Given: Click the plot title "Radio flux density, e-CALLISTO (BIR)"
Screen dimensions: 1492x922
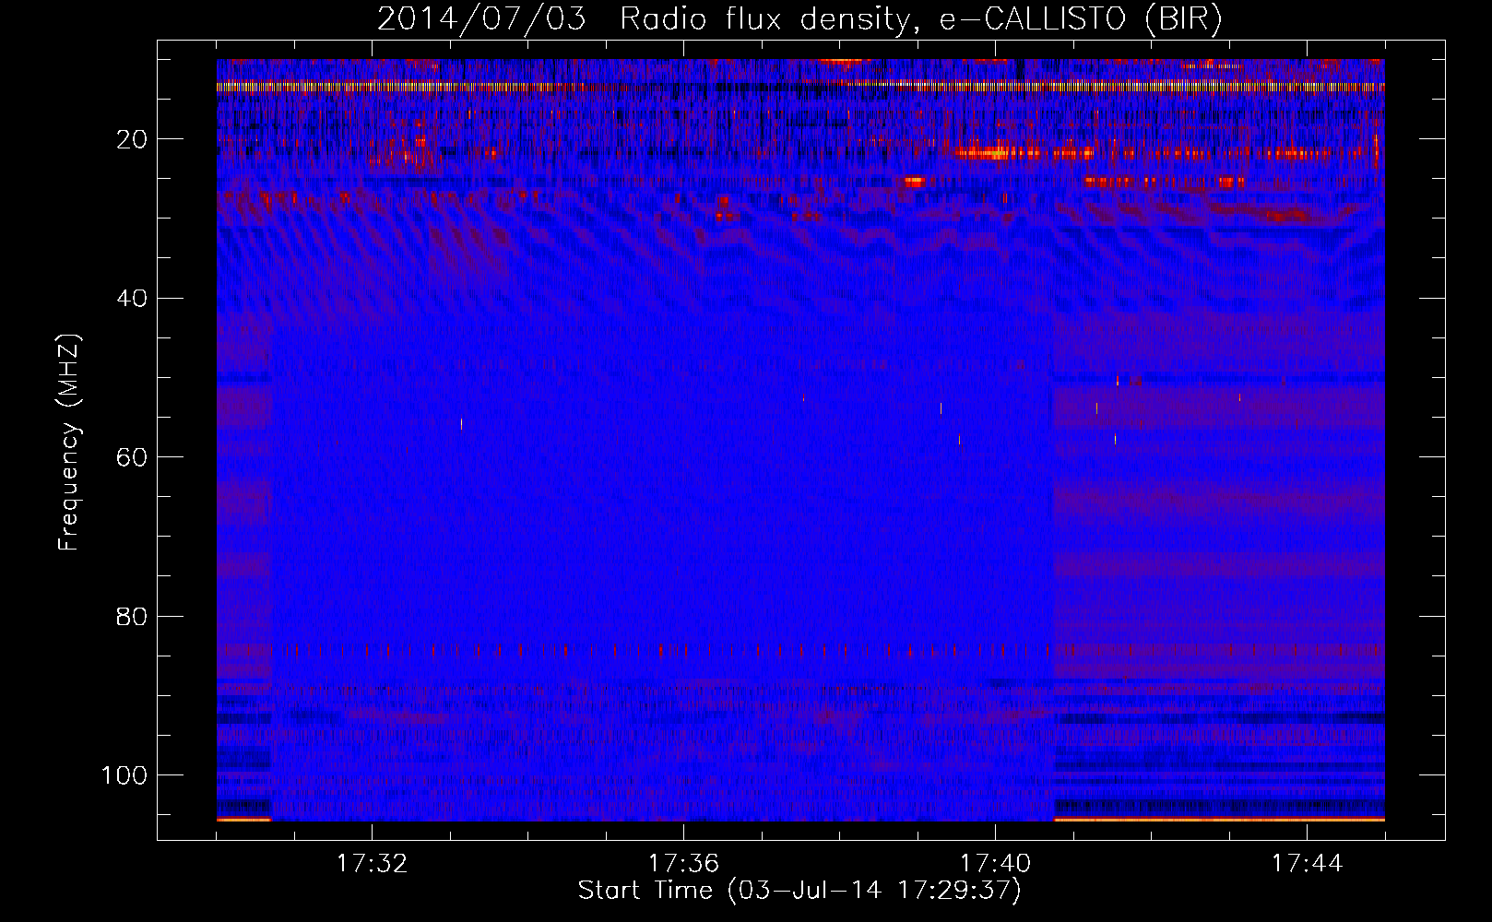Looking at the screenshot, I should click(x=921, y=19).
